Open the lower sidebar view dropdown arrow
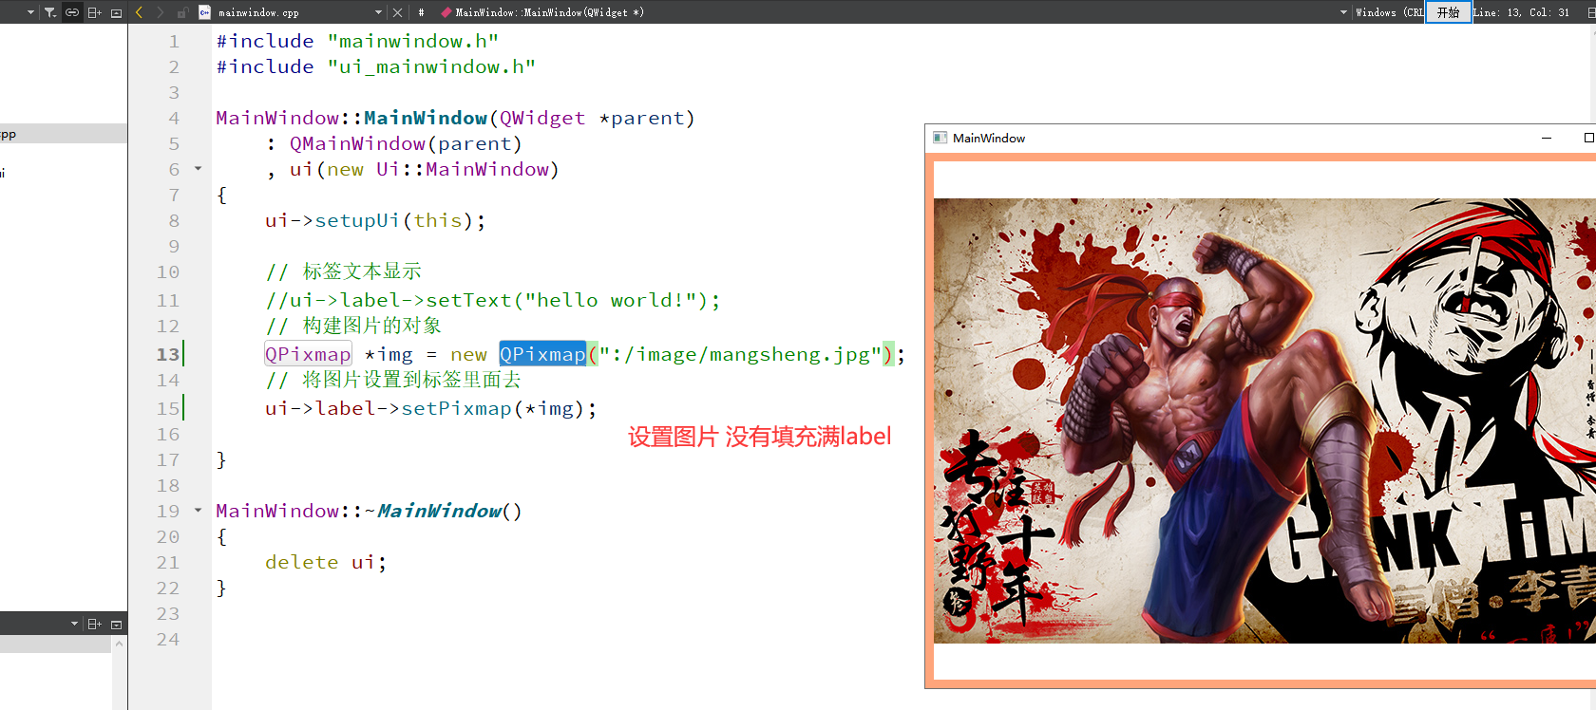Viewport: 1596px width, 710px height. point(74,624)
